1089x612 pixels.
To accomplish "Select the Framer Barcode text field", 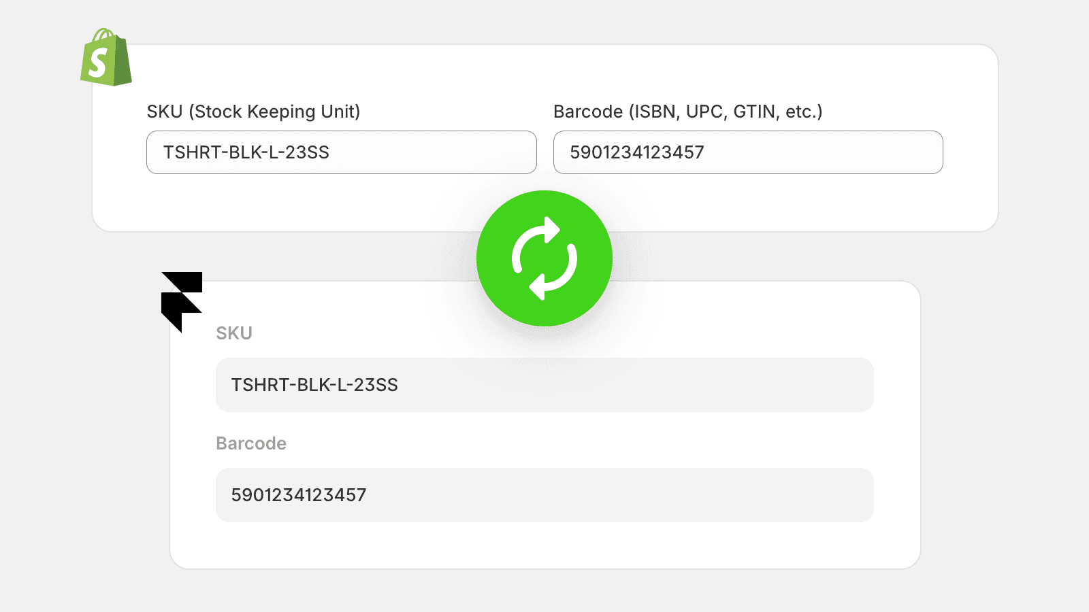I will click(x=544, y=495).
